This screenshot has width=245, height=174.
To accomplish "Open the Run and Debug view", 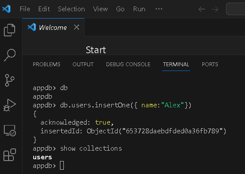I will tap(9, 105).
